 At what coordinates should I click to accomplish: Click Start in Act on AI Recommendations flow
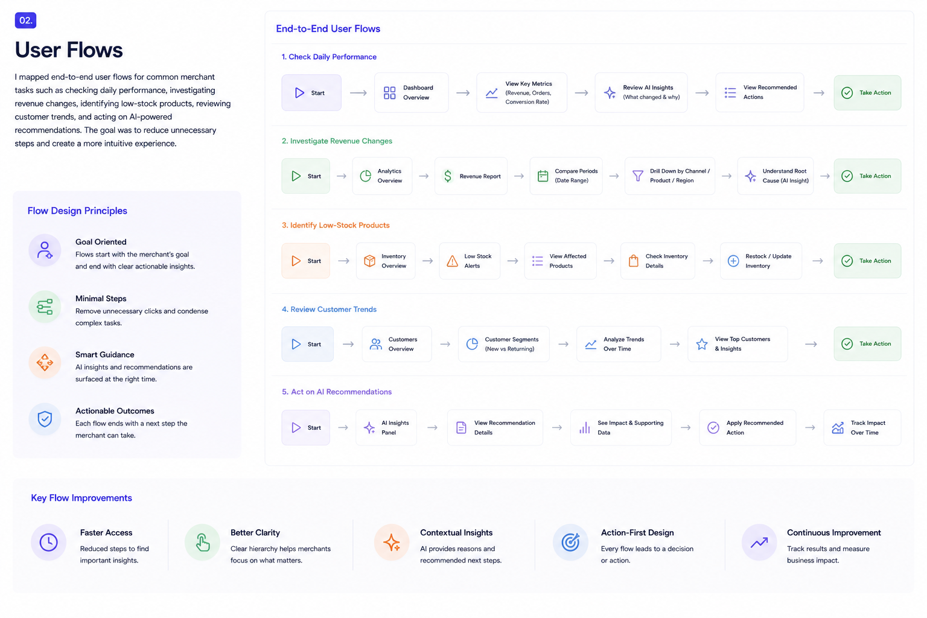(x=306, y=428)
